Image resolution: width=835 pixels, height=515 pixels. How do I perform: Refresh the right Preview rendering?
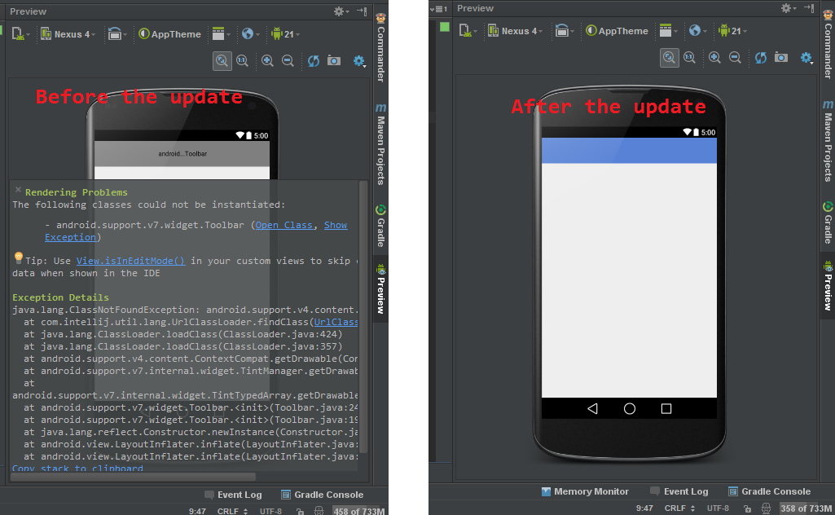760,58
